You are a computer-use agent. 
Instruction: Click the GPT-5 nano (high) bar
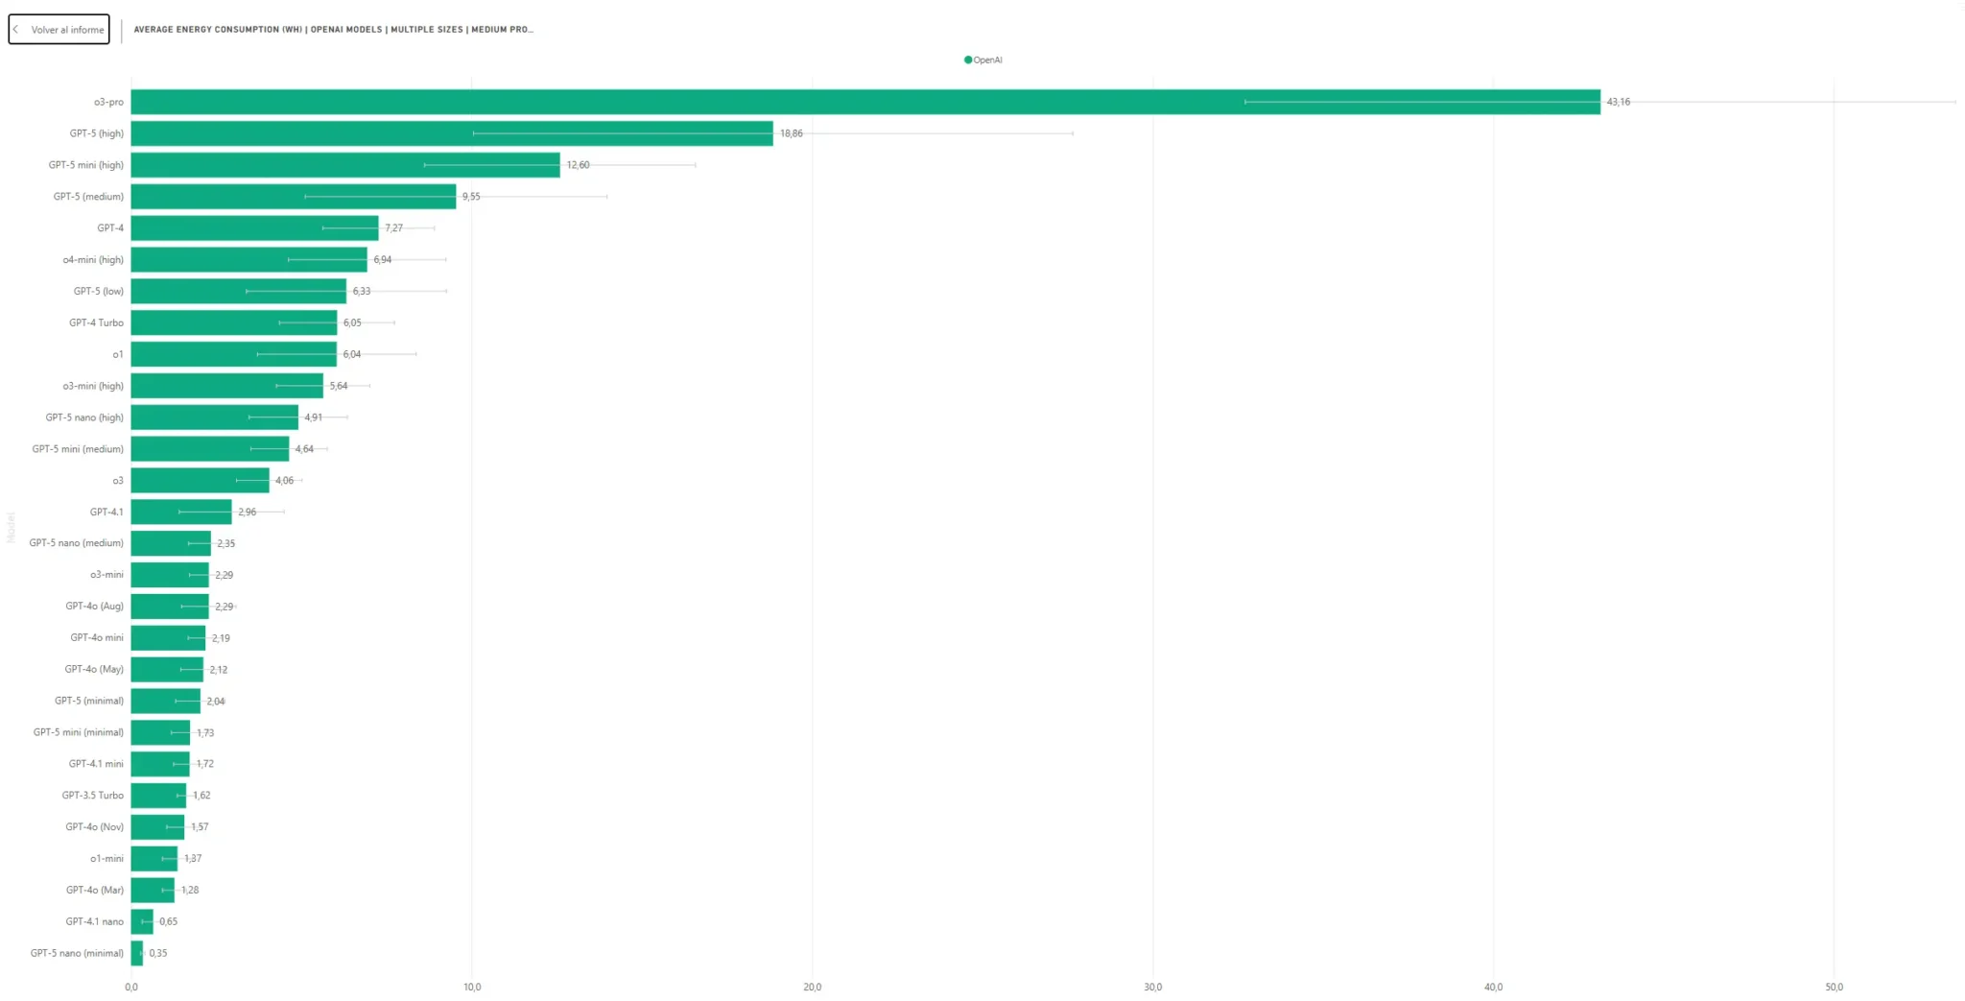pyautogui.click(x=215, y=417)
